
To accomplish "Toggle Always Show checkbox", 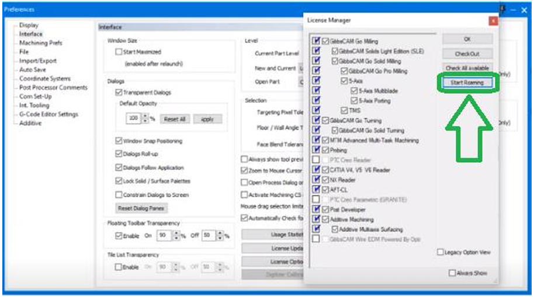I will coord(452,273).
